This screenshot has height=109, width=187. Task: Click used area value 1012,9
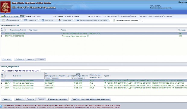pos(92,85)
